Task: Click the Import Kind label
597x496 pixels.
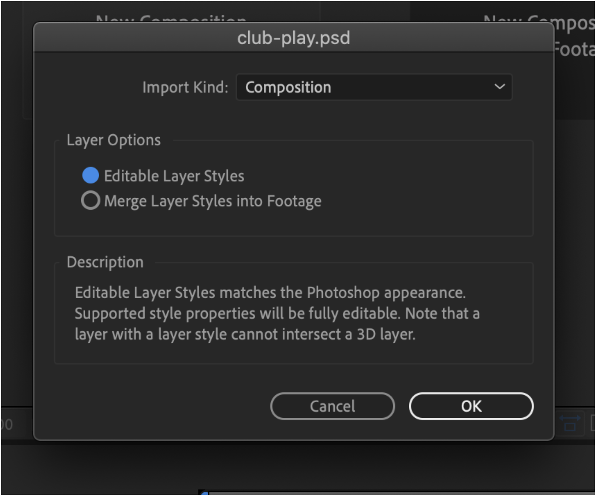Action: (185, 87)
